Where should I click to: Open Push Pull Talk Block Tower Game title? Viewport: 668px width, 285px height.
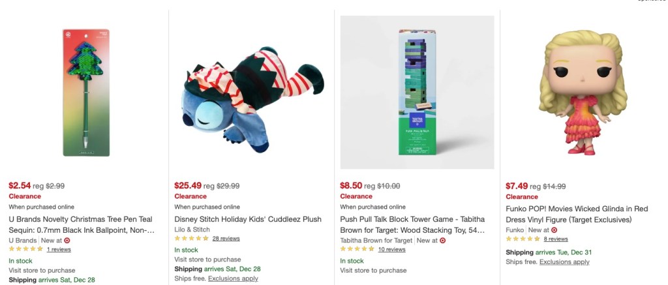tap(412, 224)
